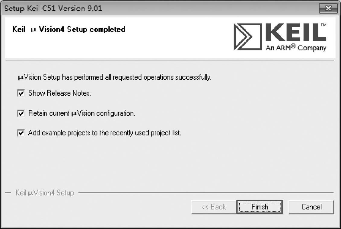Uncheck the Show Release Notes checkbox
The image size is (341, 229).
click(21, 94)
